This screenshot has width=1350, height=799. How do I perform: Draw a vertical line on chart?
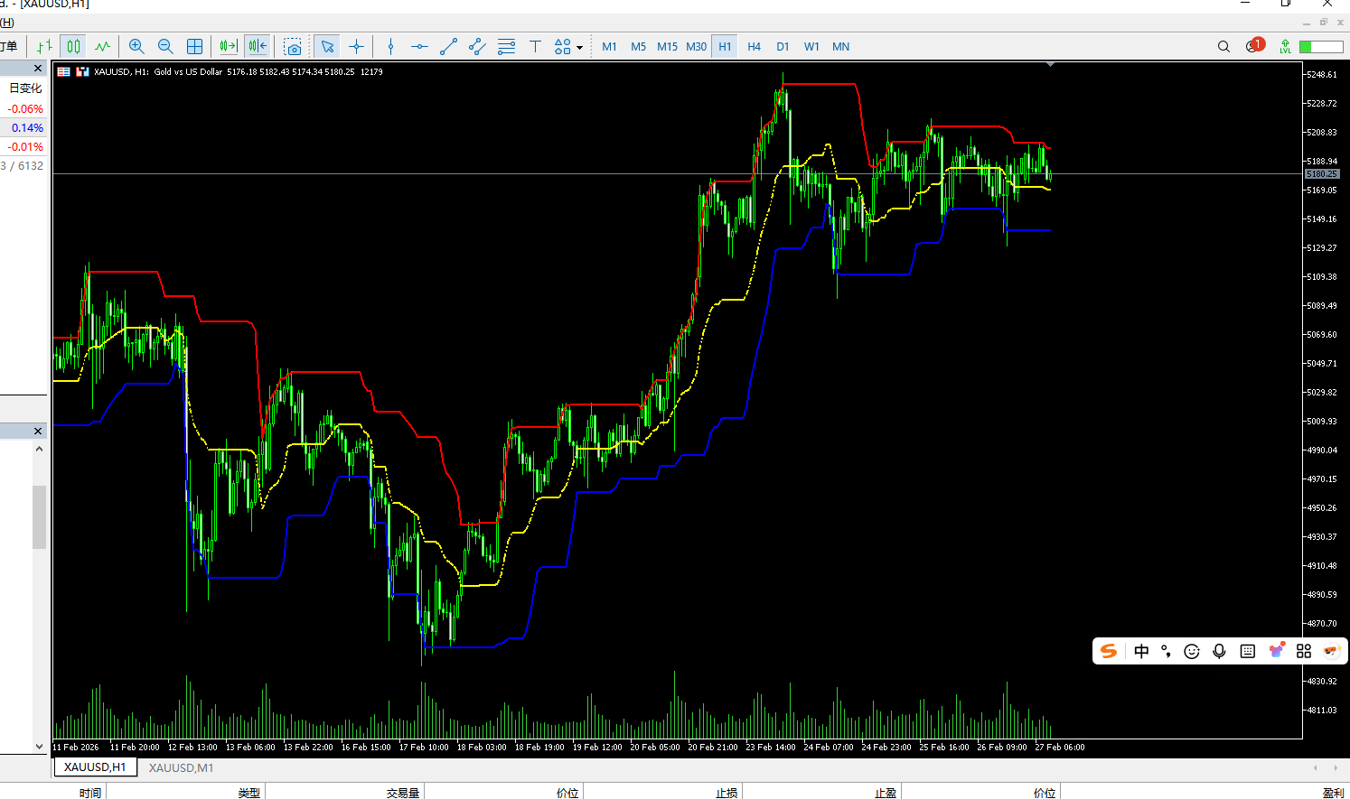tap(390, 46)
